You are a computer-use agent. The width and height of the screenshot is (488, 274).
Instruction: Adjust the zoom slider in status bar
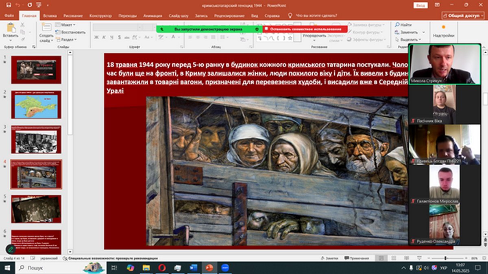click(x=445, y=258)
